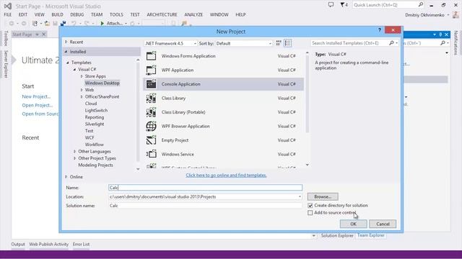Click the category tree scroll down arrow
This screenshot has width=462, height=259.
point(138,169)
